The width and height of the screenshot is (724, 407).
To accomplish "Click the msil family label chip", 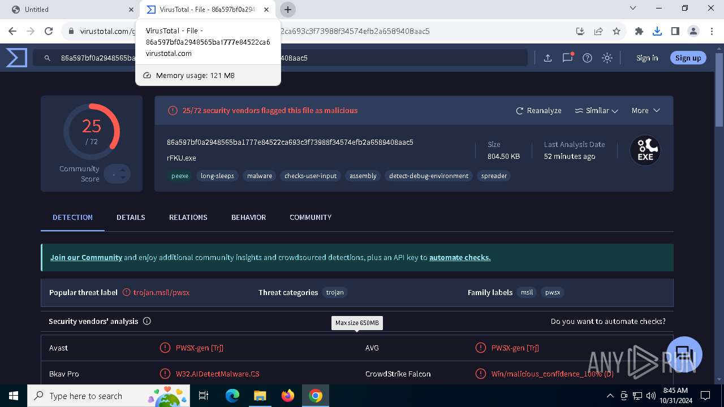I will click(527, 292).
